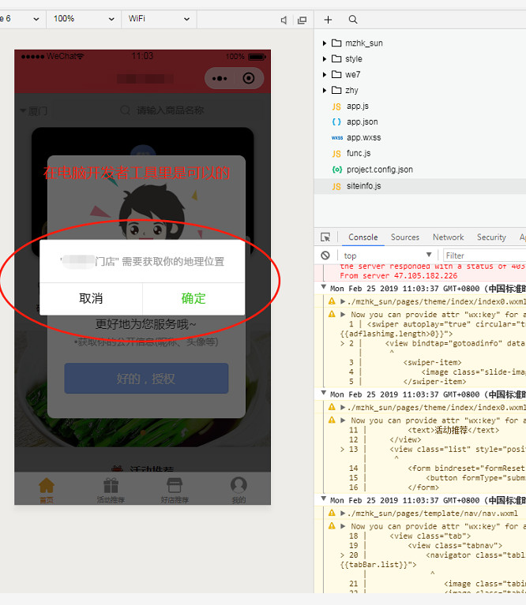Tap the 我的 profile tab icon

[x=239, y=485]
